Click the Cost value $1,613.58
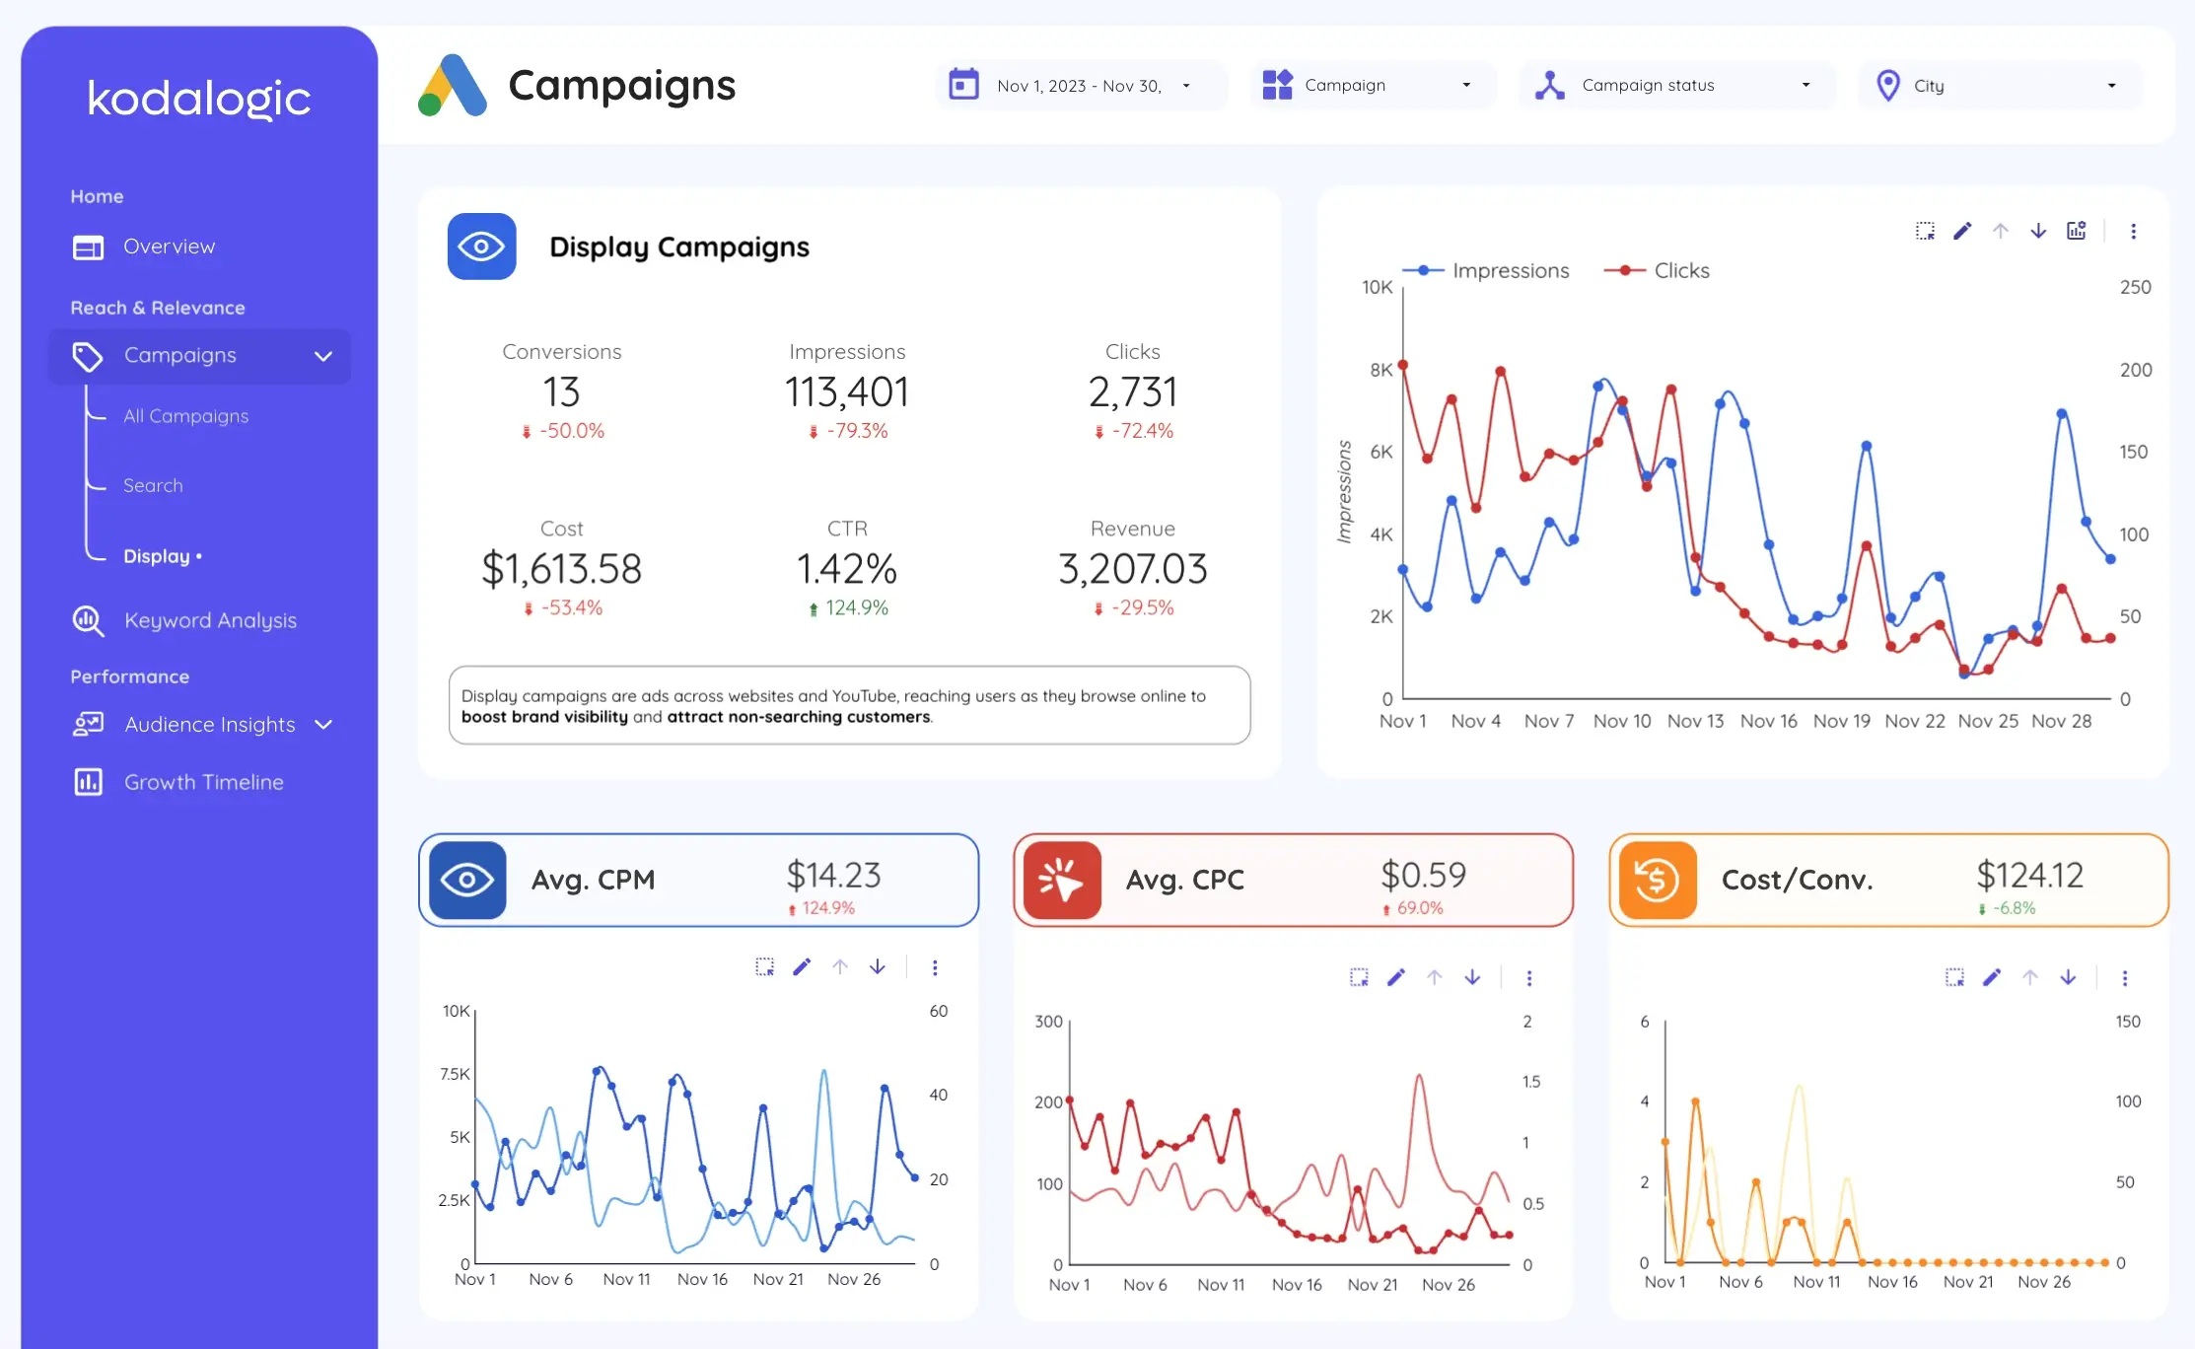The image size is (2195, 1349). point(561,569)
